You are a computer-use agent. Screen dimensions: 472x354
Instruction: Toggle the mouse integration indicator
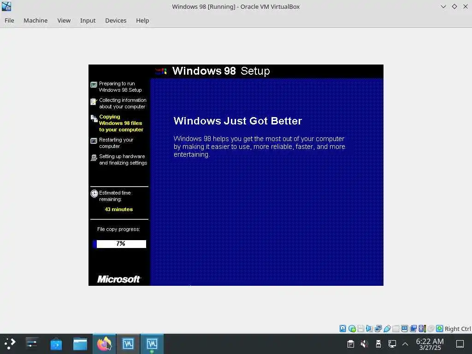click(431, 328)
